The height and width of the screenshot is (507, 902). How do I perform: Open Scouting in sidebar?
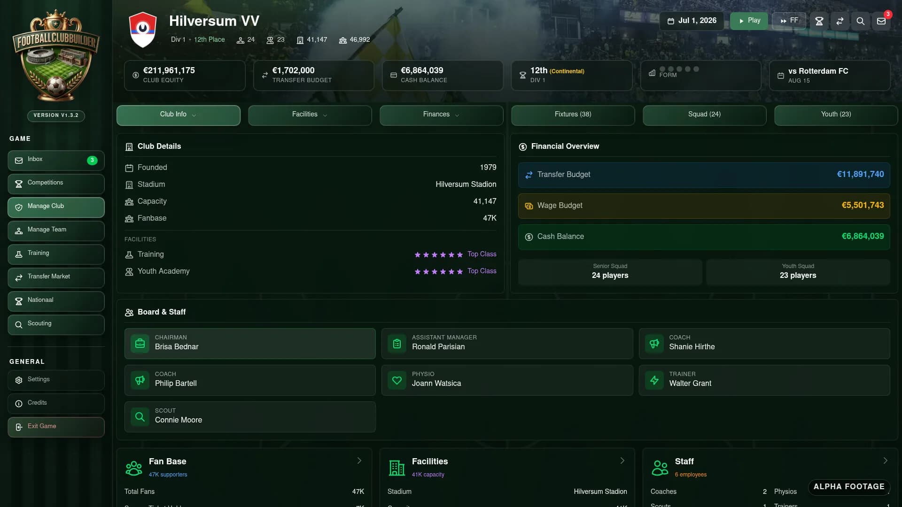click(x=56, y=324)
